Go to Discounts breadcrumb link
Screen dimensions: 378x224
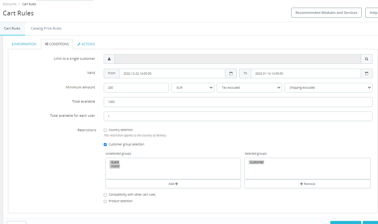pyautogui.click(x=10, y=4)
